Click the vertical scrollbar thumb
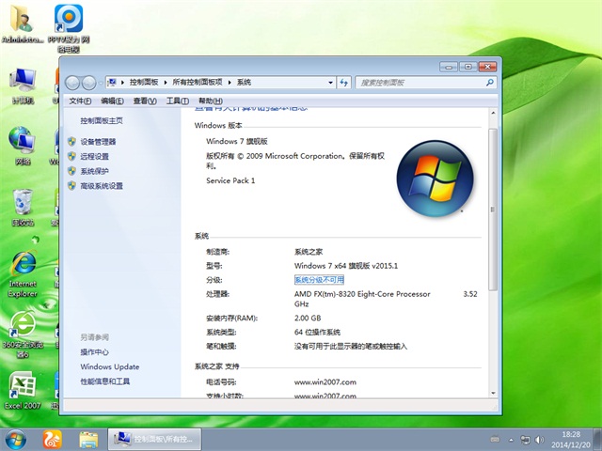 (x=493, y=210)
